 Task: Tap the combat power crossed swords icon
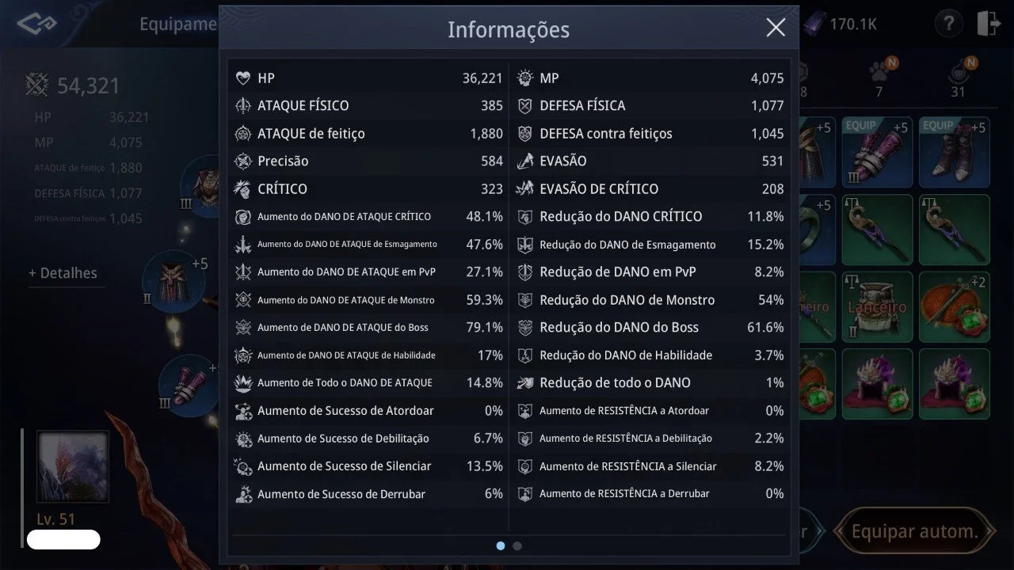pyautogui.click(x=37, y=85)
